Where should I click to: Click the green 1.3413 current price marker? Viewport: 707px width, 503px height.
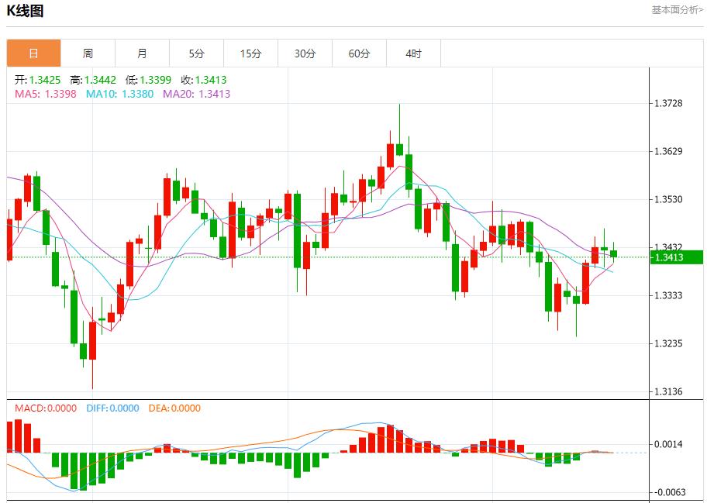point(678,258)
